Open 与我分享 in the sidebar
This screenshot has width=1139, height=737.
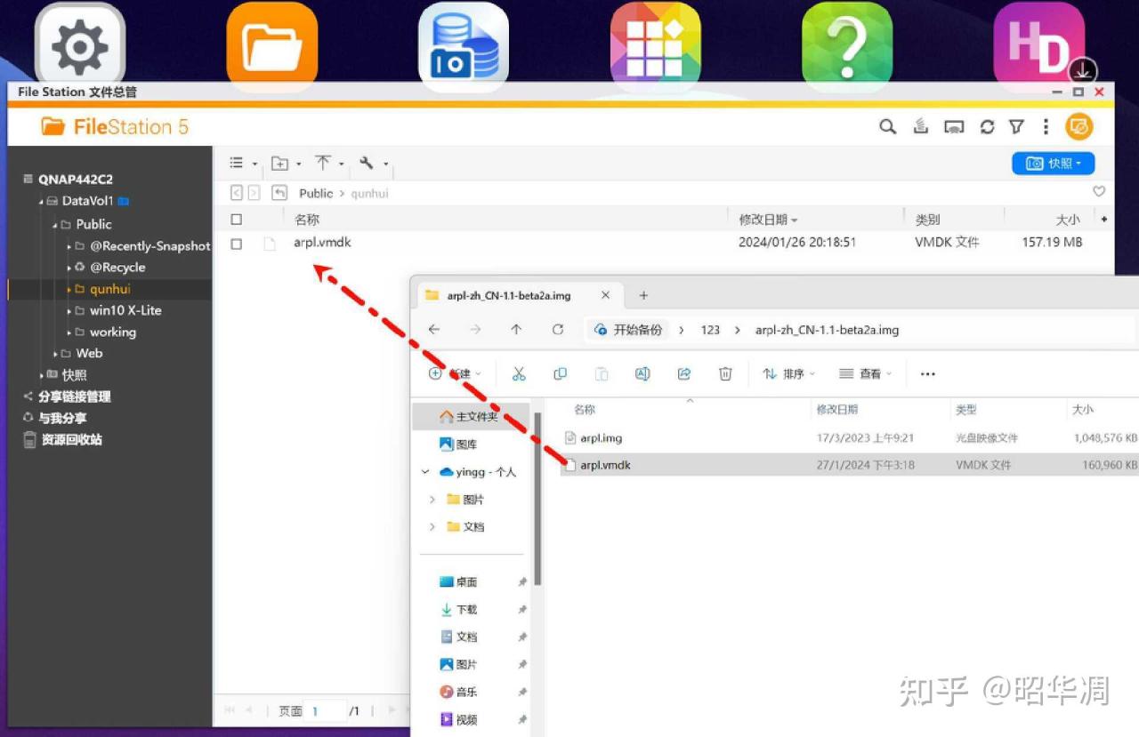click(x=62, y=418)
